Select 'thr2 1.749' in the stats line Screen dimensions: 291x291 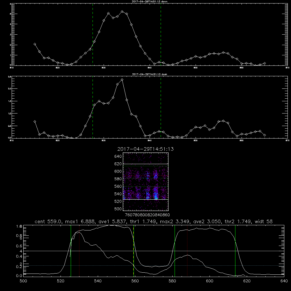[238, 221]
